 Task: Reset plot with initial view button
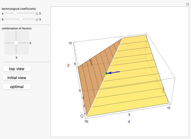17,78
